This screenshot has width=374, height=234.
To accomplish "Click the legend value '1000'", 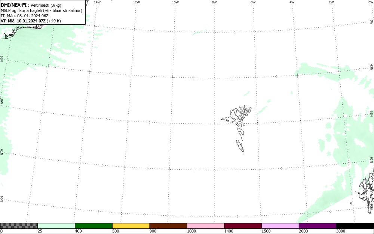I will [x=191, y=231].
